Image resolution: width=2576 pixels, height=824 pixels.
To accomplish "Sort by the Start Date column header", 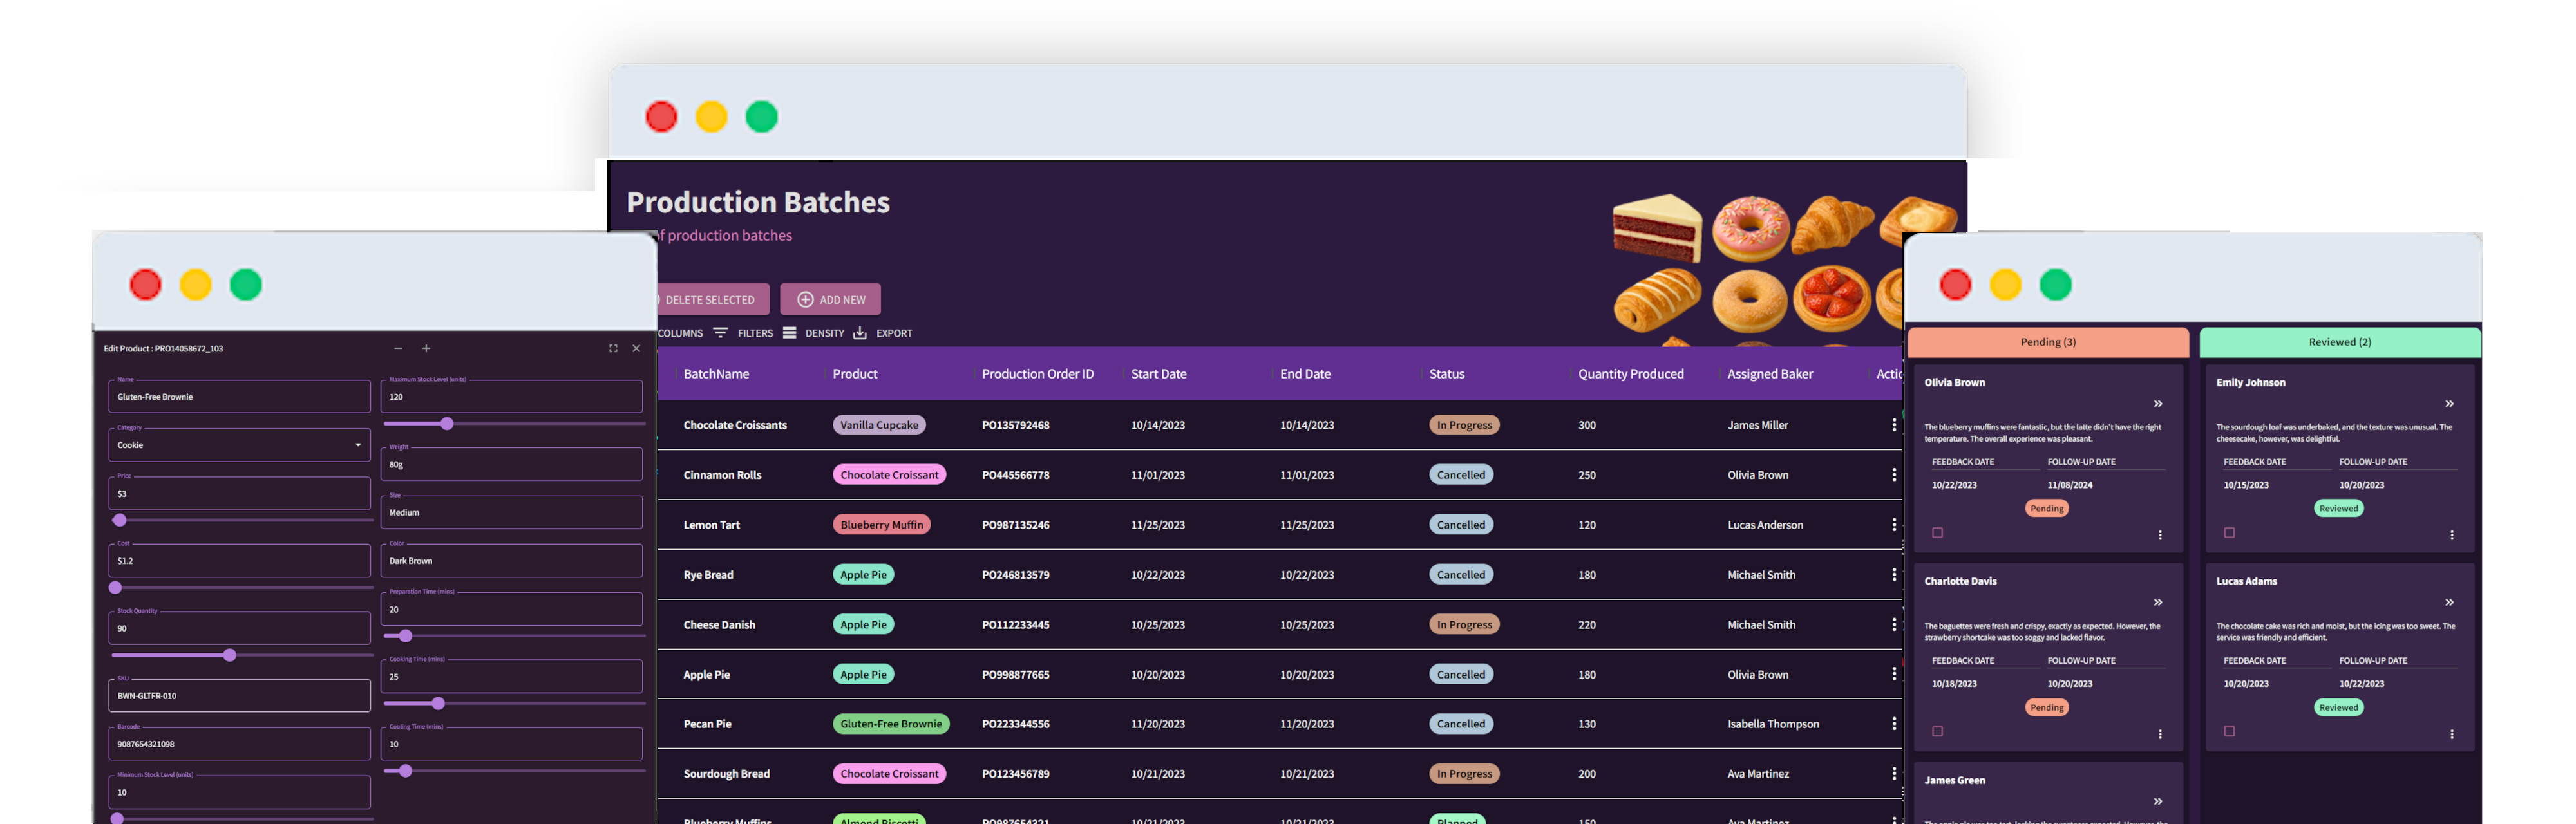I will (x=1158, y=374).
